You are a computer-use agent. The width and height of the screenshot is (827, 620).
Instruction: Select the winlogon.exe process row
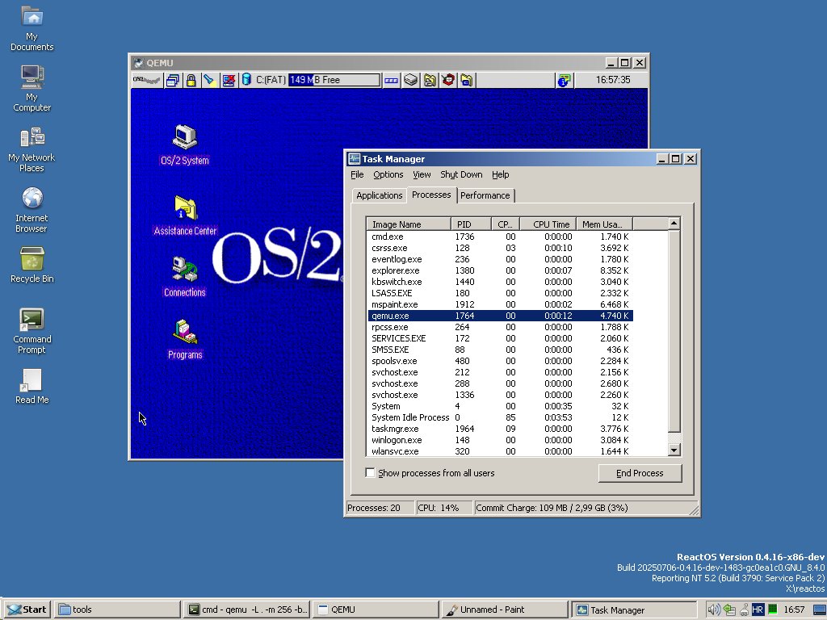point(500,440)
